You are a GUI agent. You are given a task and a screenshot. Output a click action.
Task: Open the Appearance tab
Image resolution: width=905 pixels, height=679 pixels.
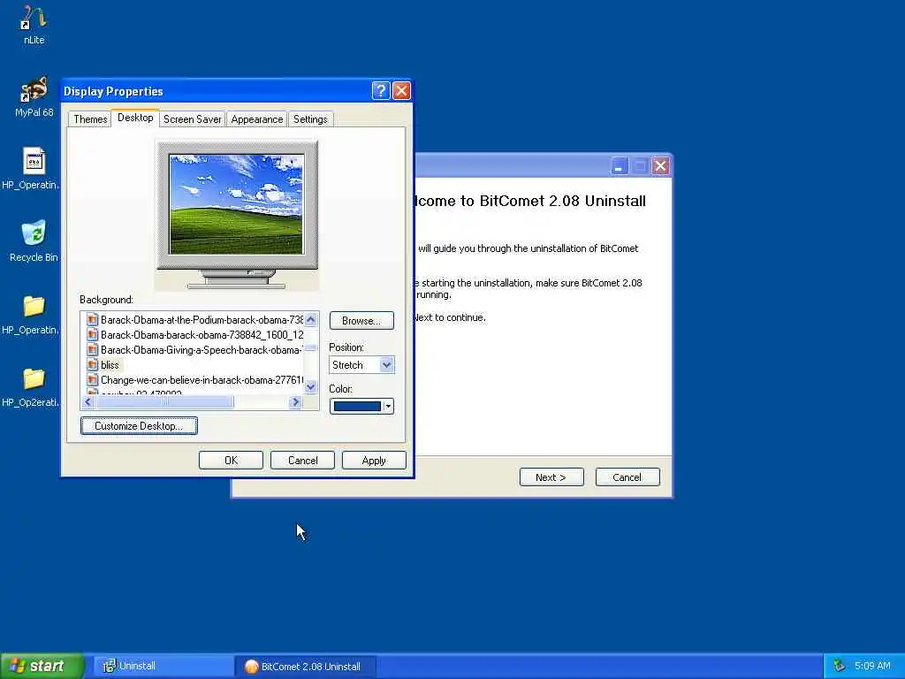pyautogui.click(x=257, y=119)
